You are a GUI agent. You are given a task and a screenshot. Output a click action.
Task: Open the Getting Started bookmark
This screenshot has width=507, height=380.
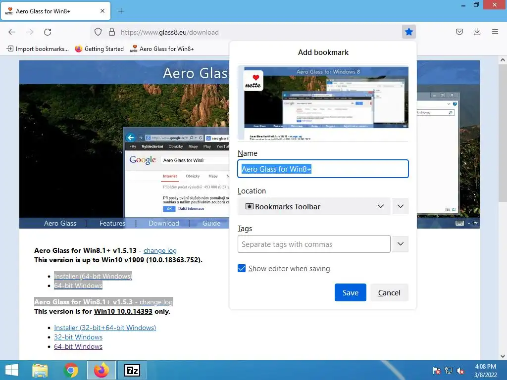point(100,49)
